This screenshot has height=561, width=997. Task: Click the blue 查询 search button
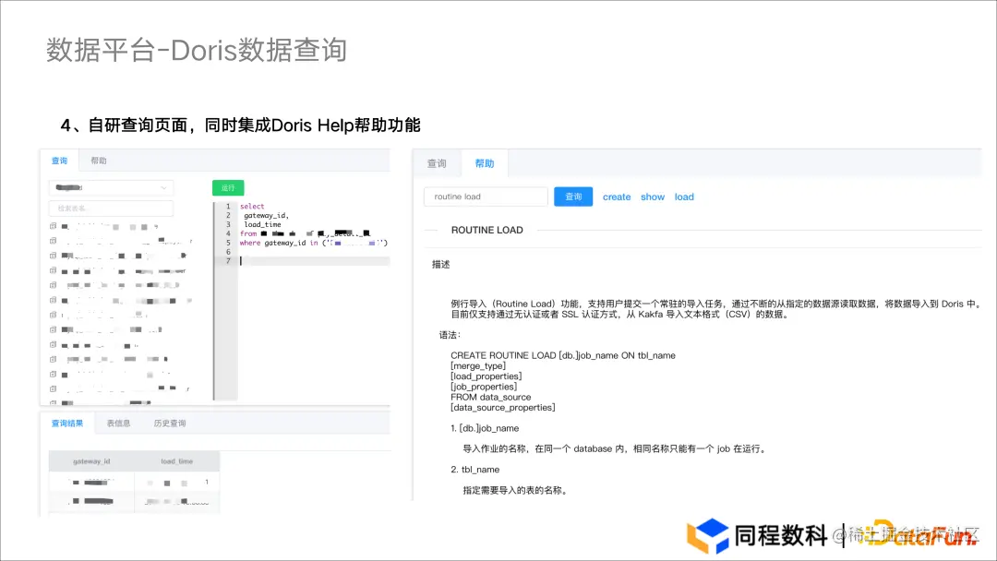pyautogui.click(x=572, y=197)
